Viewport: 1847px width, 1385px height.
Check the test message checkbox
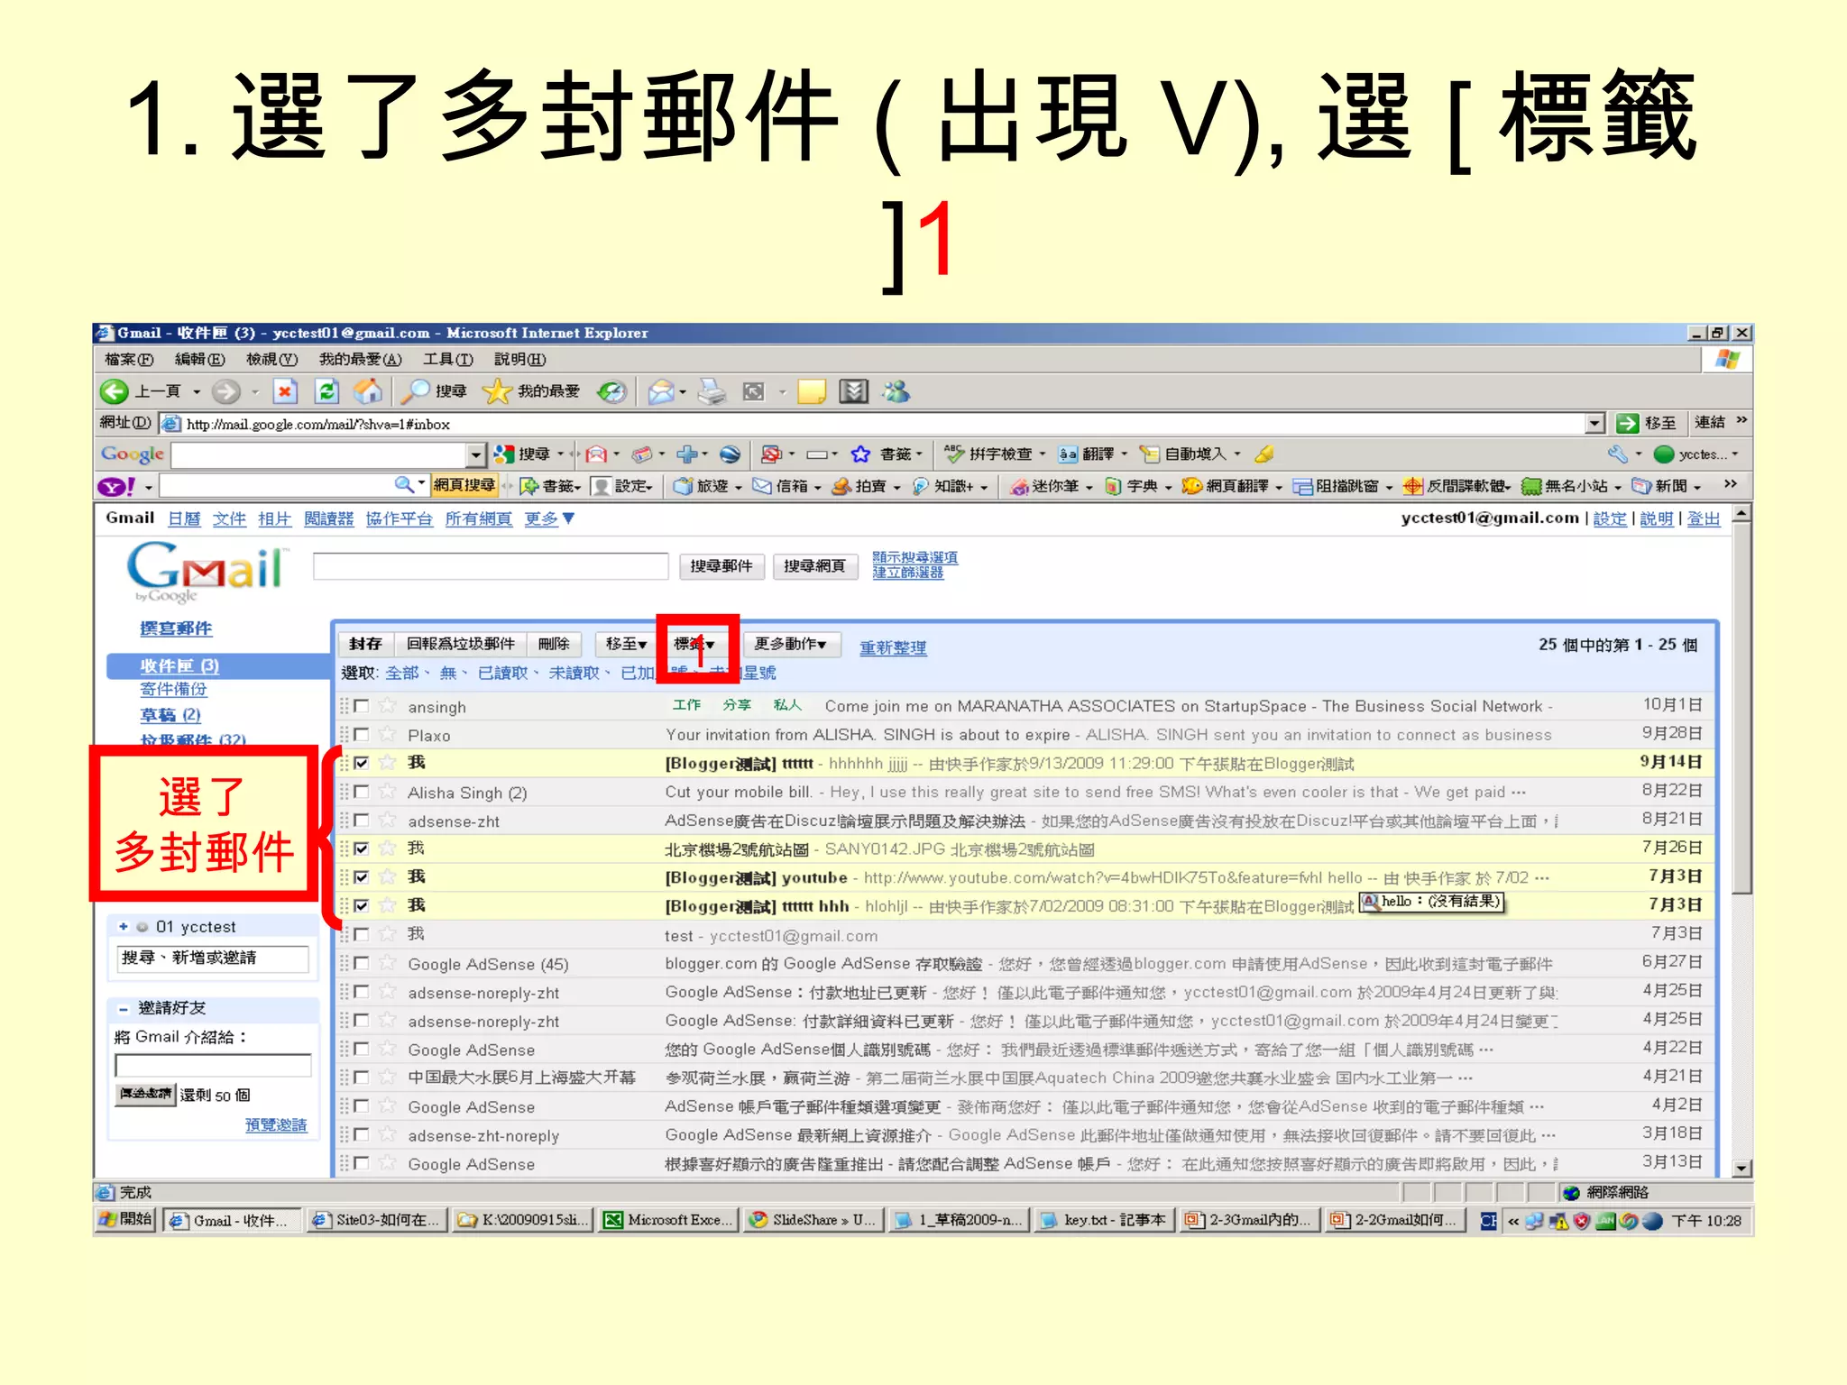pyautogui.click(x=361, y=934)
